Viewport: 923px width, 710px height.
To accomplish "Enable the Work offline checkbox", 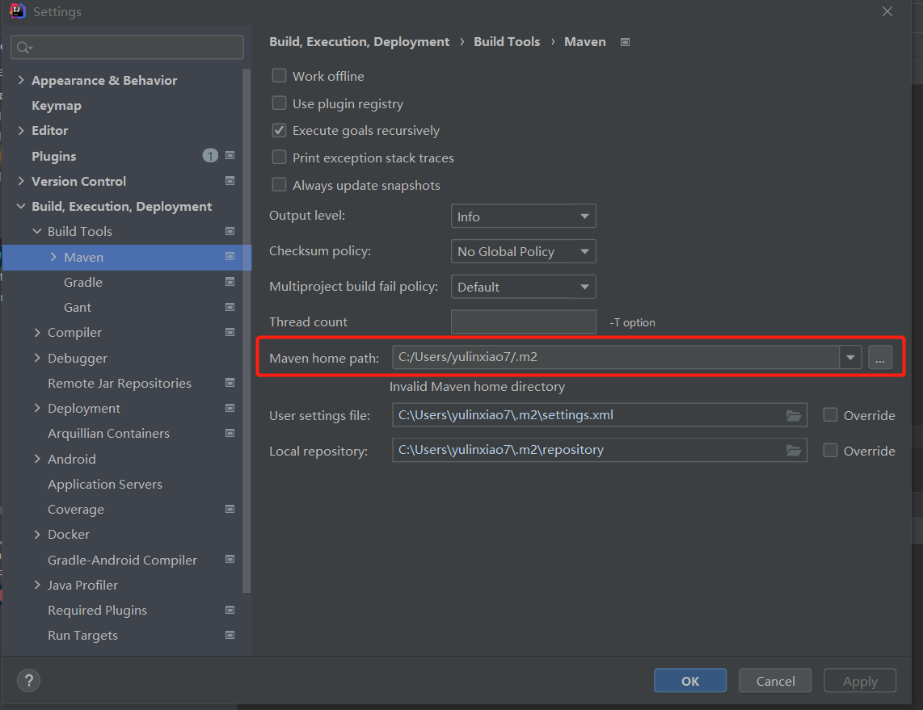I will tap(279, 76).
